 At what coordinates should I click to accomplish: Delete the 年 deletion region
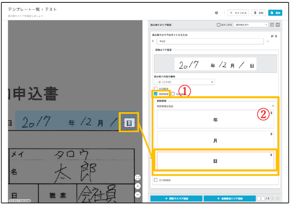[x=271, y=113]
